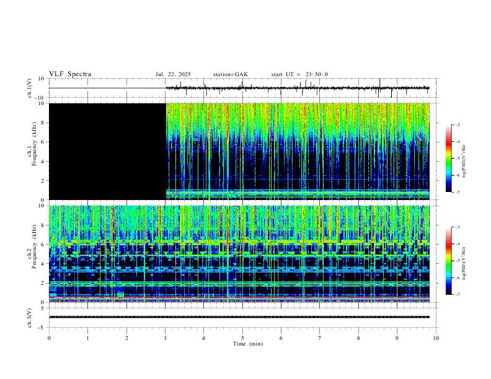
Task: Click the "6" tick label on the Time axis
Action: (x=281, y=338)
